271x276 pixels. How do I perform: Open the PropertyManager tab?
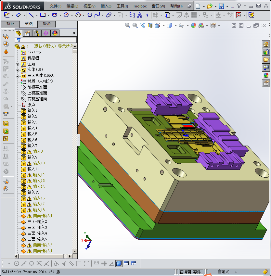pyautogui.click(x=28, y=33)
